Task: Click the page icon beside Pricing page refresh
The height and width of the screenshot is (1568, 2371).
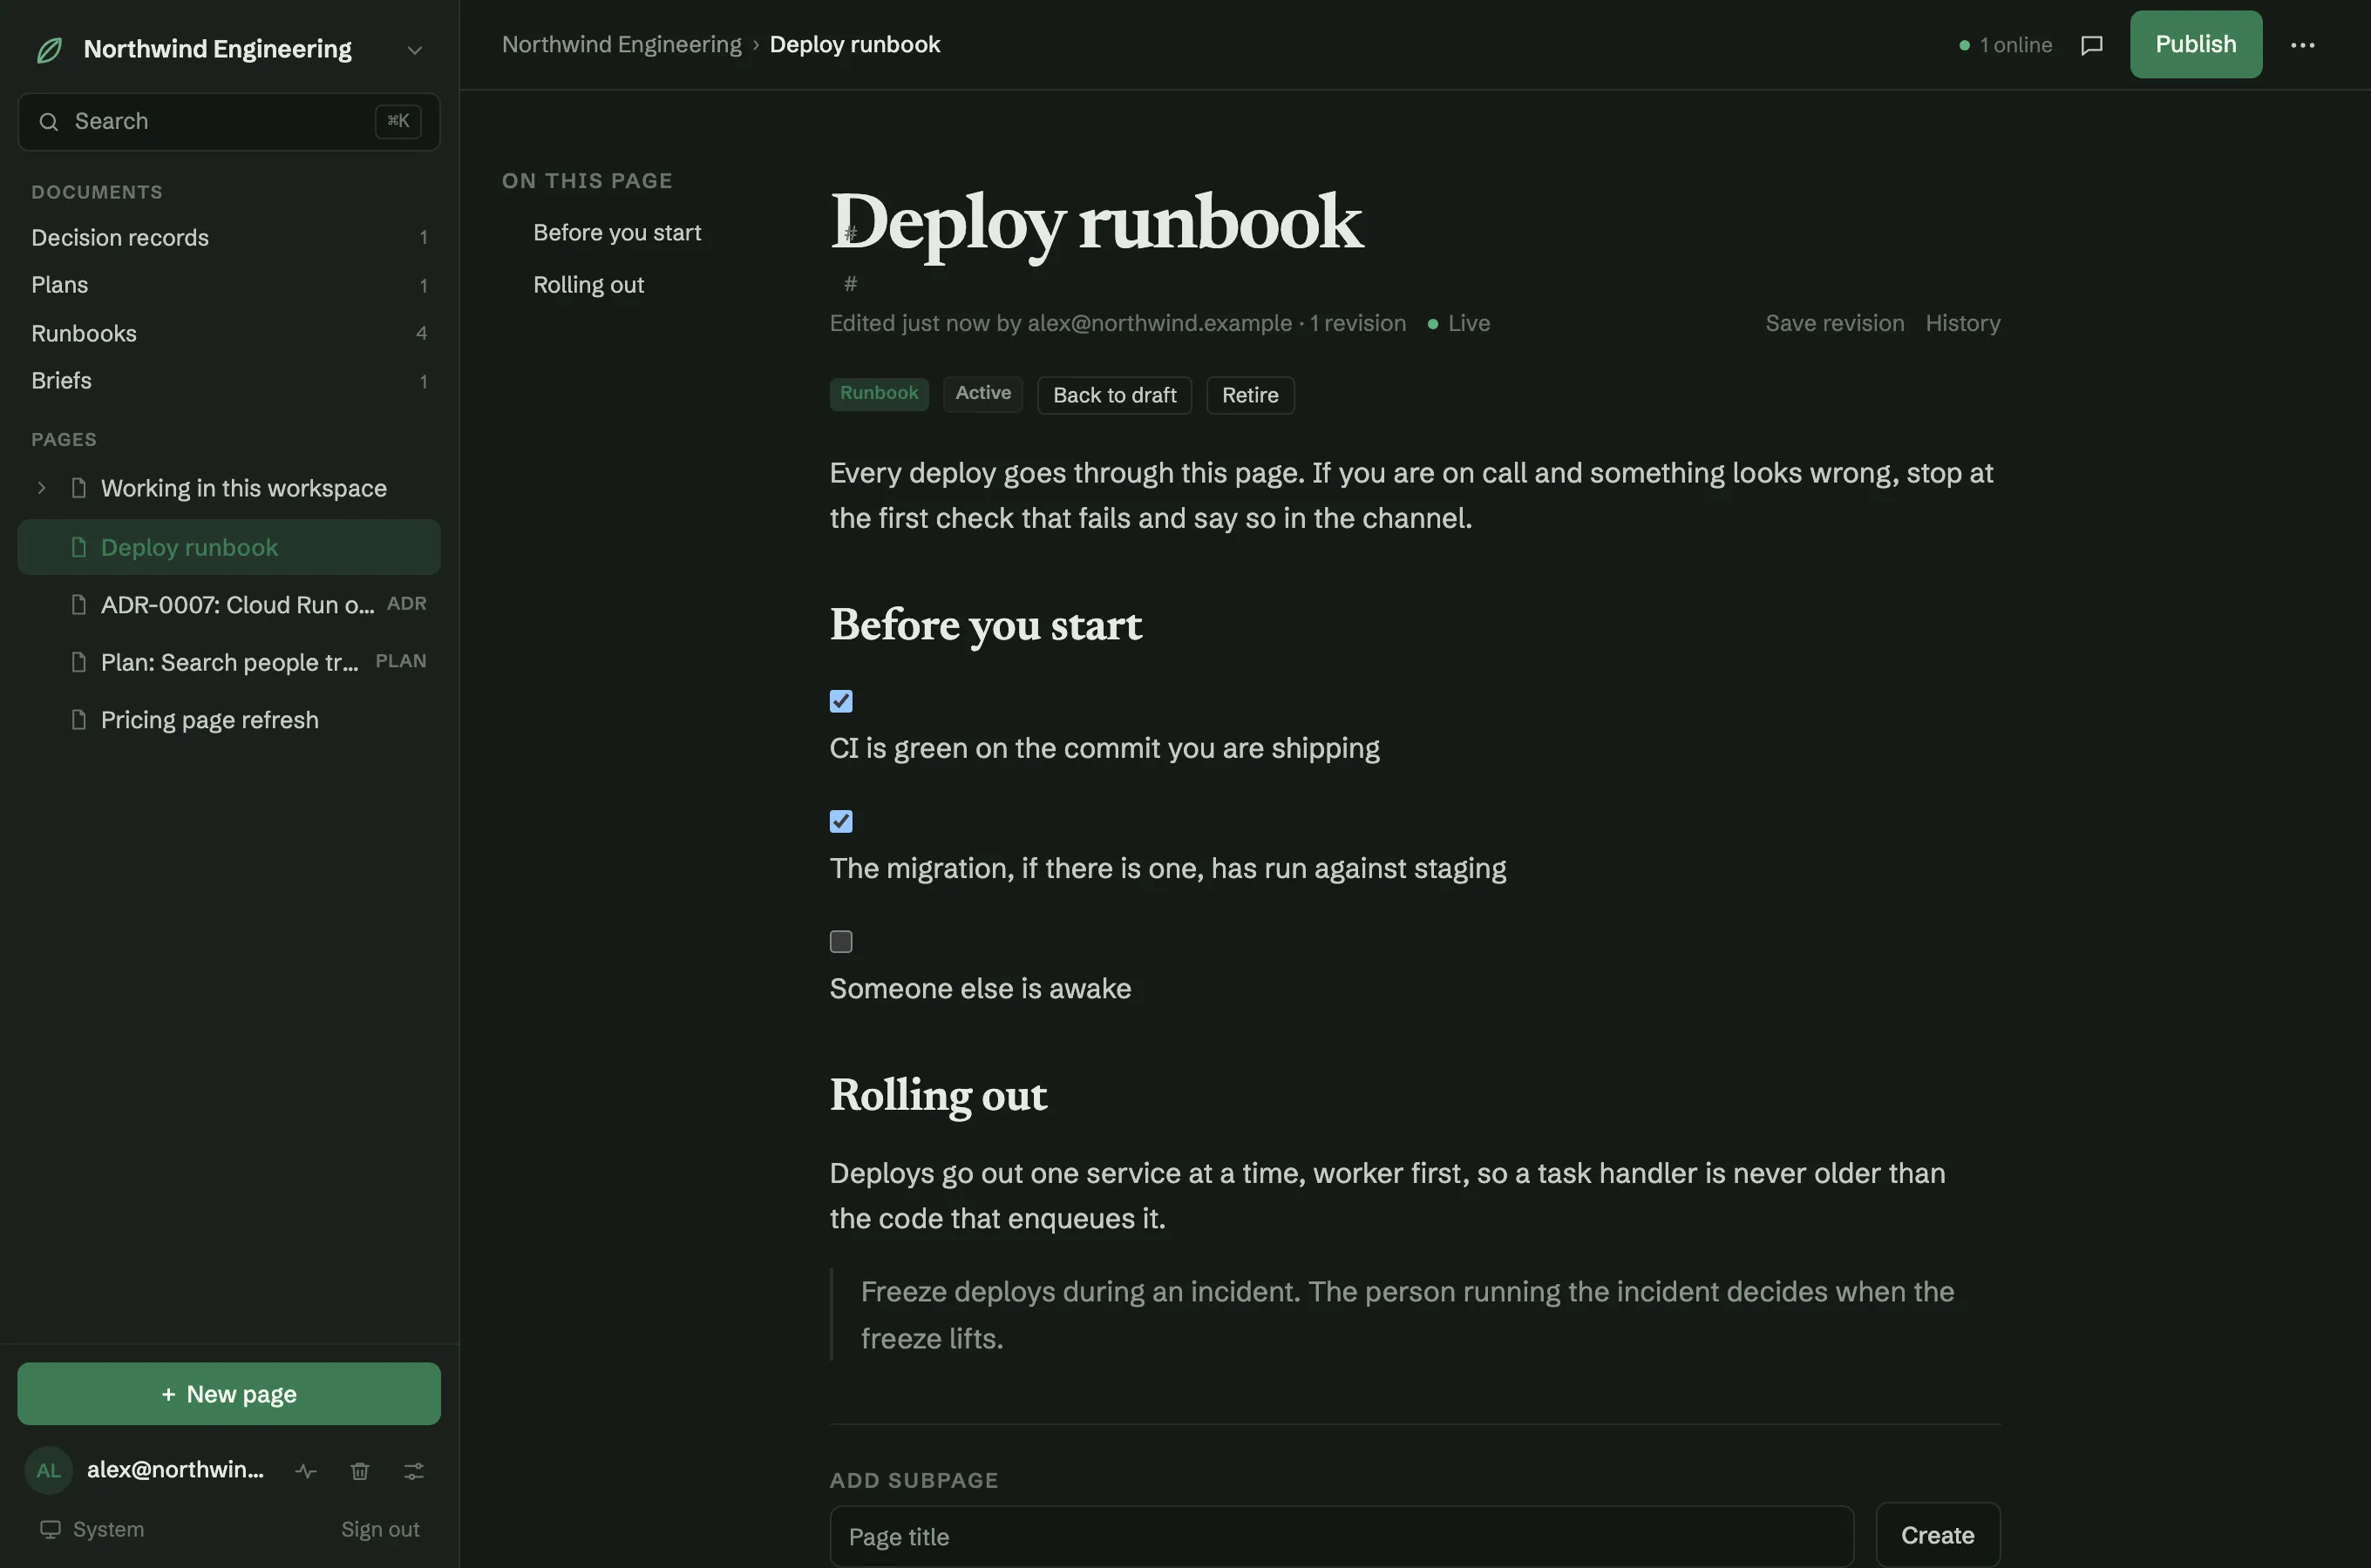Action: tap(78, 720)
